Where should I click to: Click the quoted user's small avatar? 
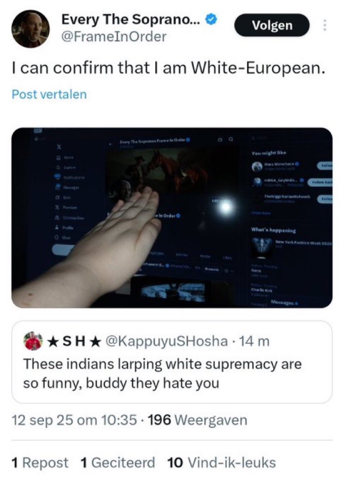[33, 341]
